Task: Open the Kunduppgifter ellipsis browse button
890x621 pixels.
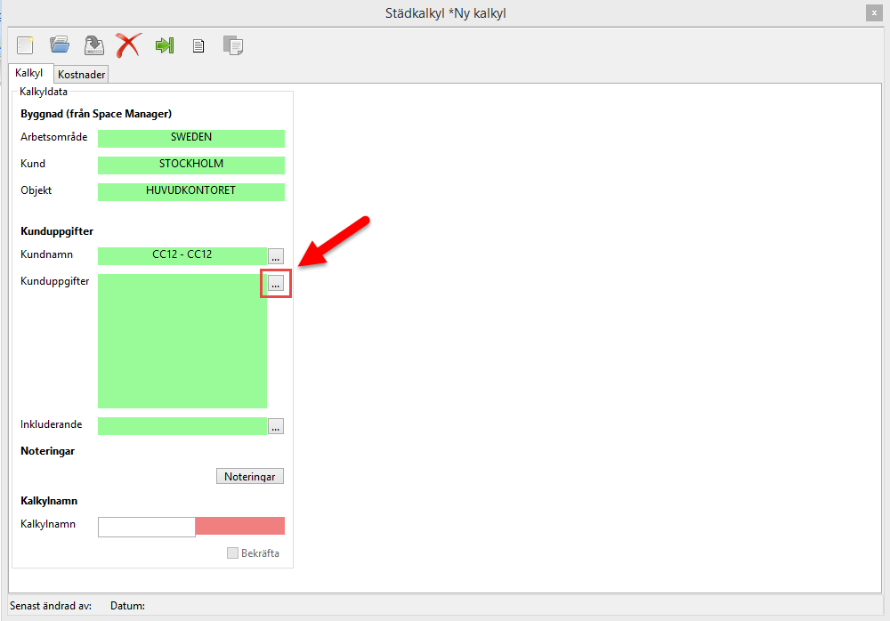Action: coord(276,284)
